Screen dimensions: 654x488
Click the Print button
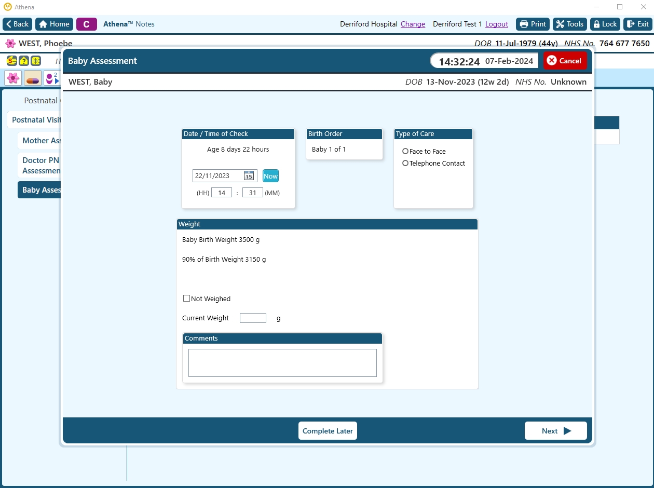(533, 24)
